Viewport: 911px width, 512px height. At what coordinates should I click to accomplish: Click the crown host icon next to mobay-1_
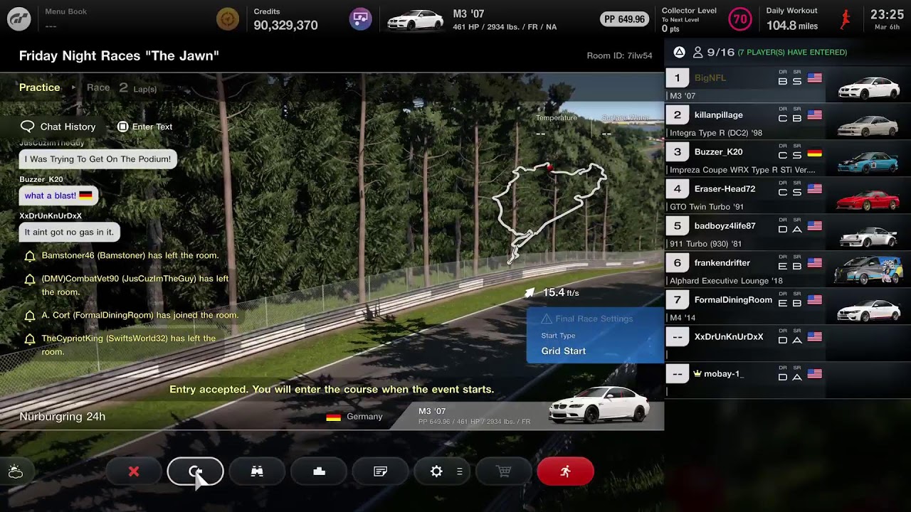697,373
